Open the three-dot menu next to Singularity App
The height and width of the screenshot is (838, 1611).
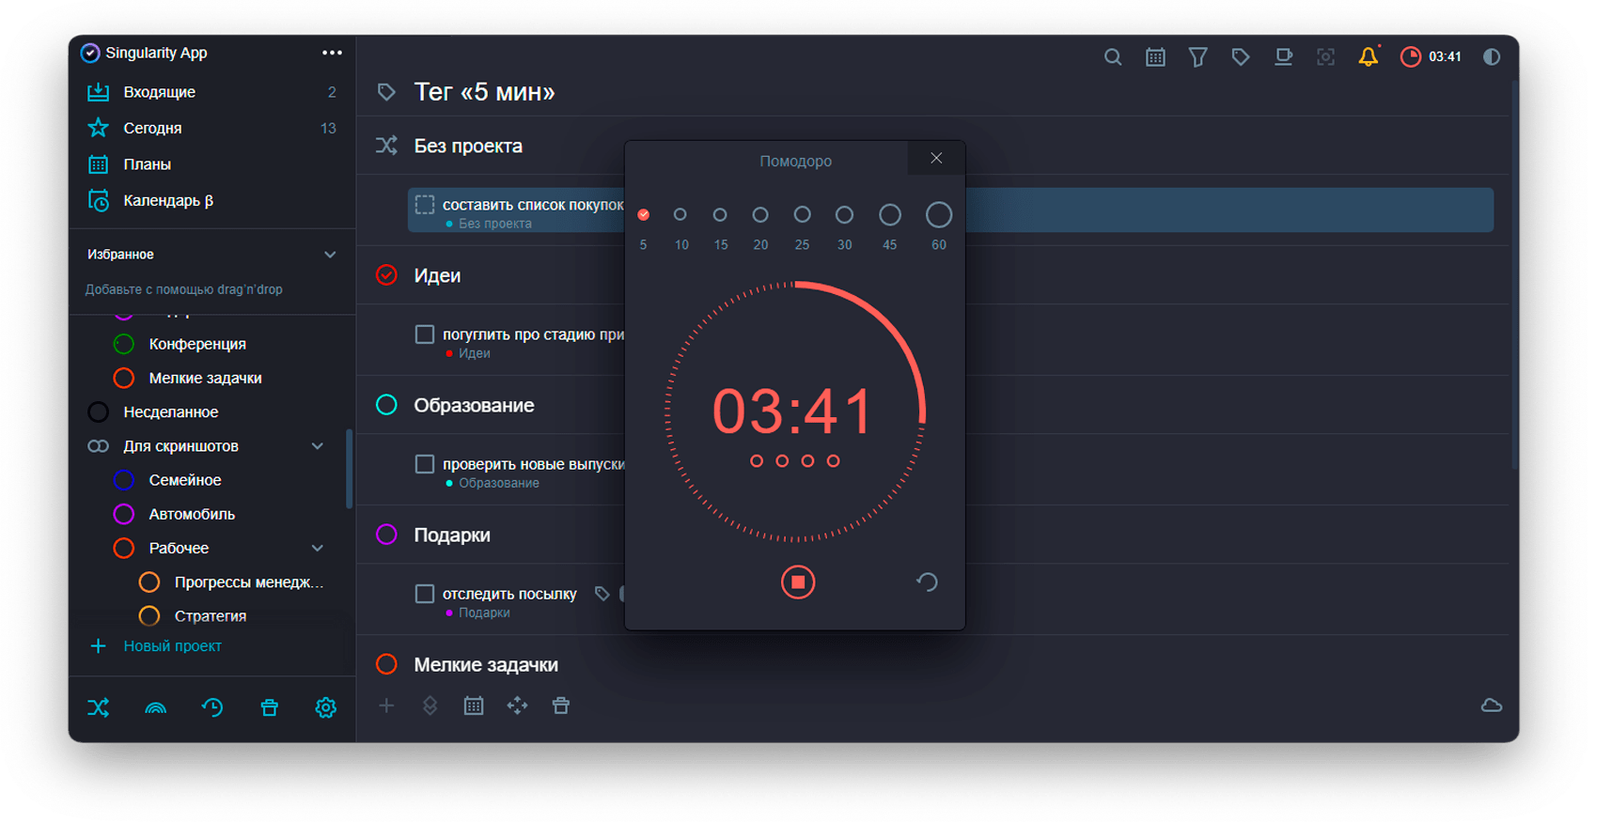[x=332, y=53]
